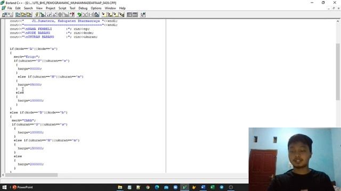Open File Explorer from the taskbar

(120, 187)
